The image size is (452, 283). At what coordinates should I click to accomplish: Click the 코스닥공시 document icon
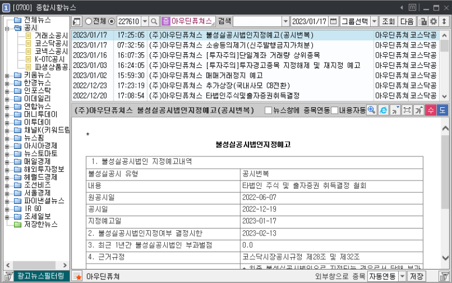point(28,43)
